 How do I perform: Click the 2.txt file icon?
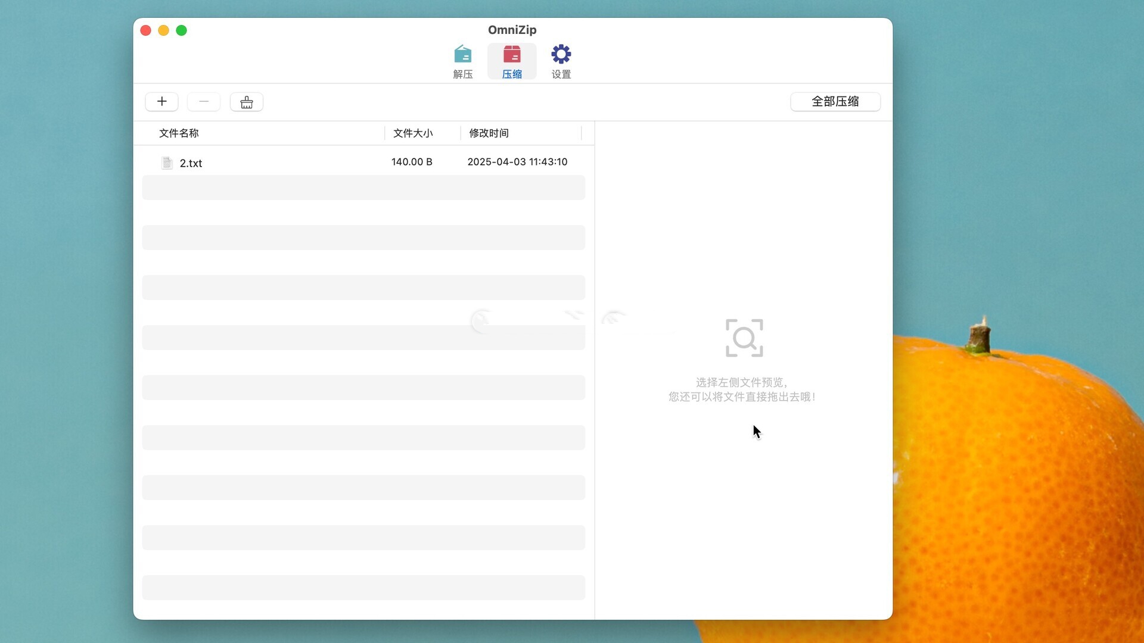coord(167,163)
